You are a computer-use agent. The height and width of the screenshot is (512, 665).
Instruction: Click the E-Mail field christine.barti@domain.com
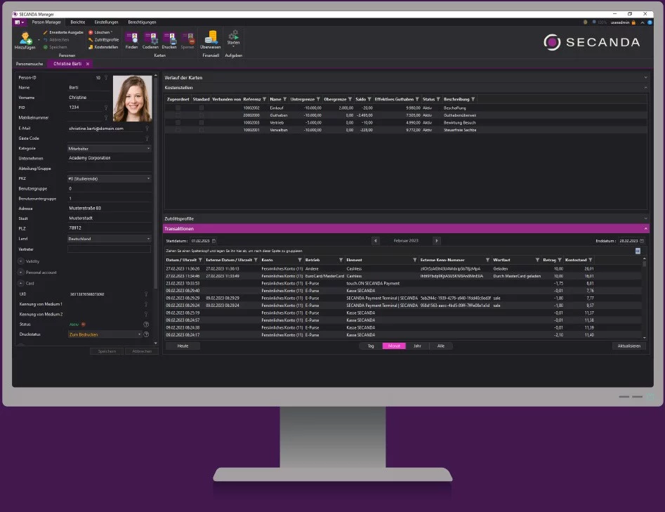[x=106, y=128]
